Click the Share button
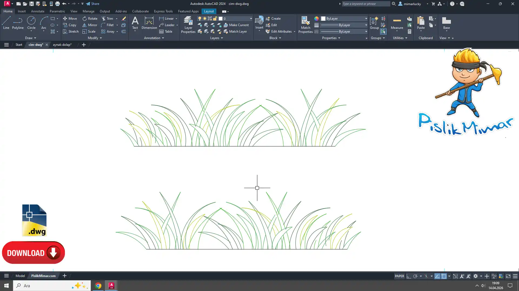 pyautogui.click(x=93, y=4)
